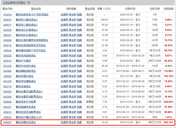Open fund code 206013 link
The image size is (176, 128).
click(x=7, y=112)
